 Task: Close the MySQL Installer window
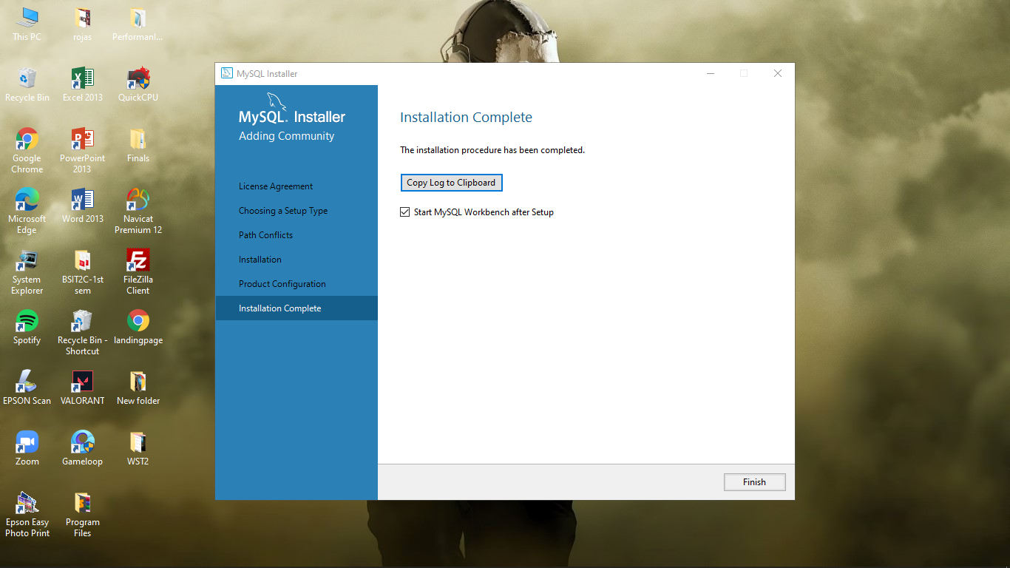[777, 73]
